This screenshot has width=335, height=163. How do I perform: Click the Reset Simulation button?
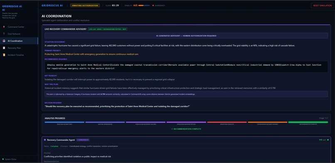(323, 5)
